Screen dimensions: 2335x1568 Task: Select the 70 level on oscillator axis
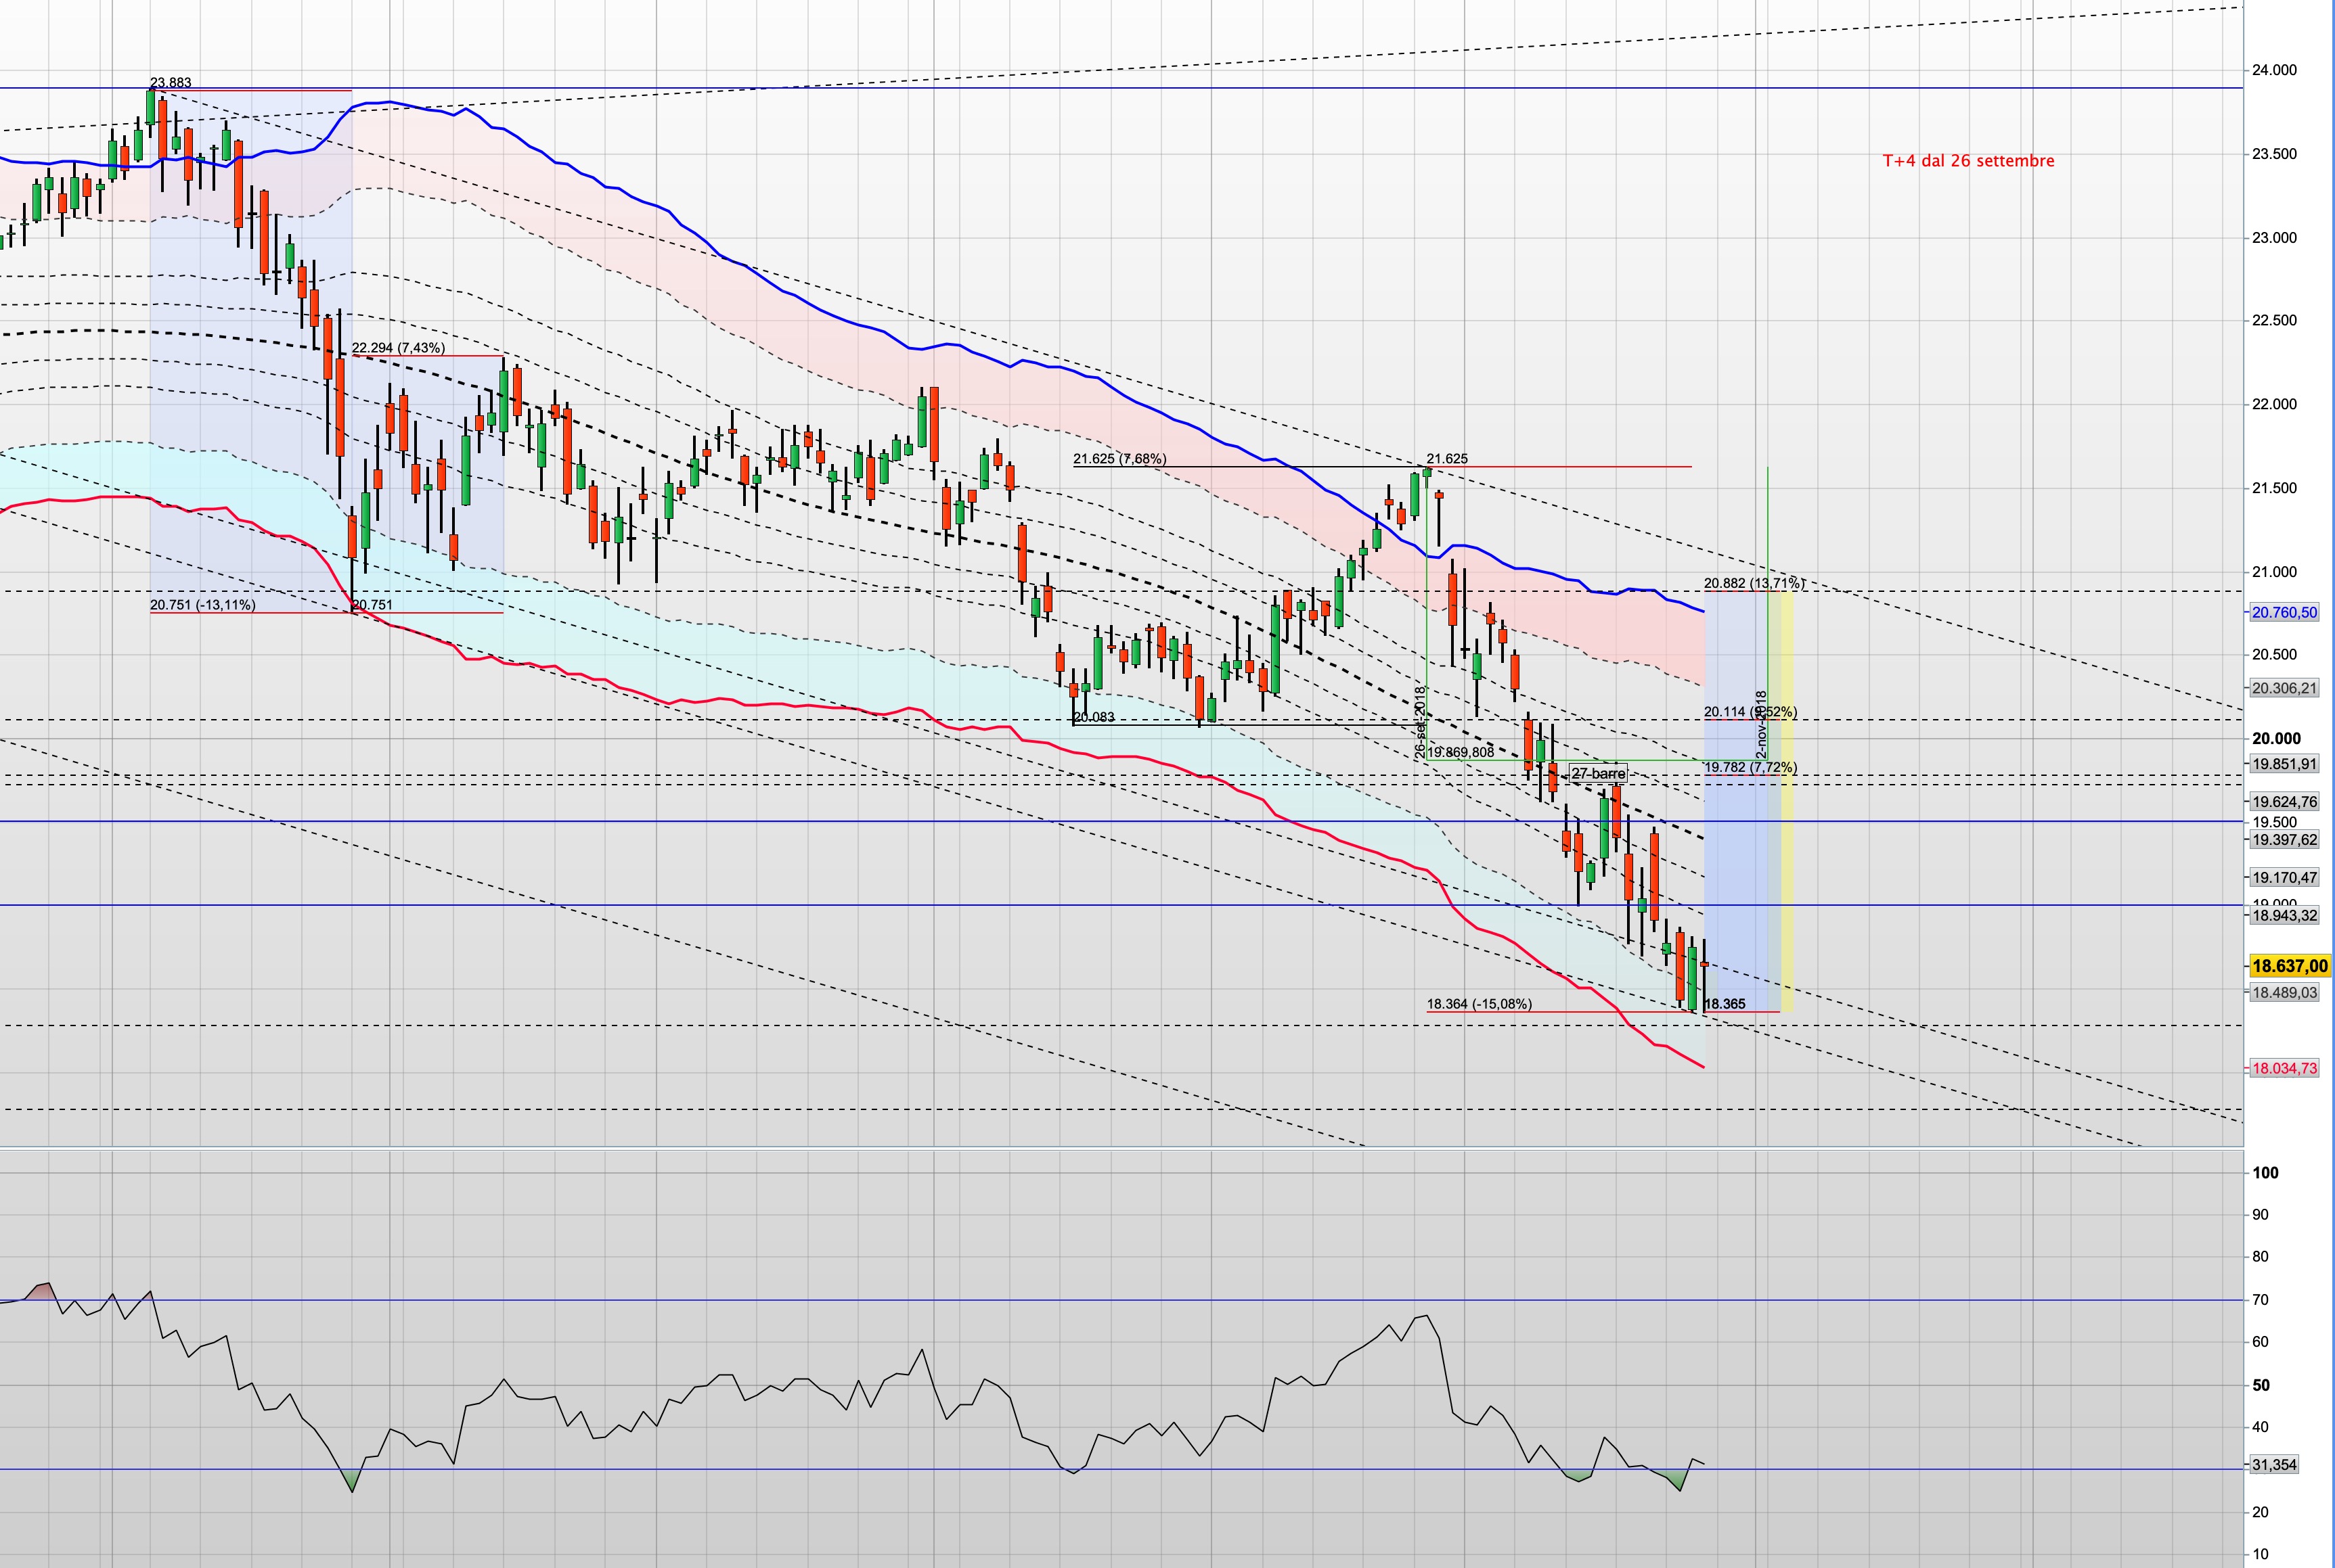click(x=2260, y=1300)
